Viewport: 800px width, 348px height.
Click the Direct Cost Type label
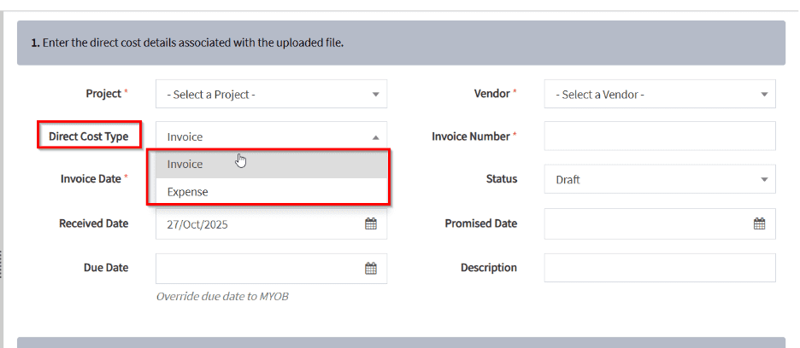(88, 136)
